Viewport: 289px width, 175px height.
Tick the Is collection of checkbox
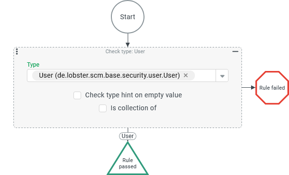(x=103, y=108)
